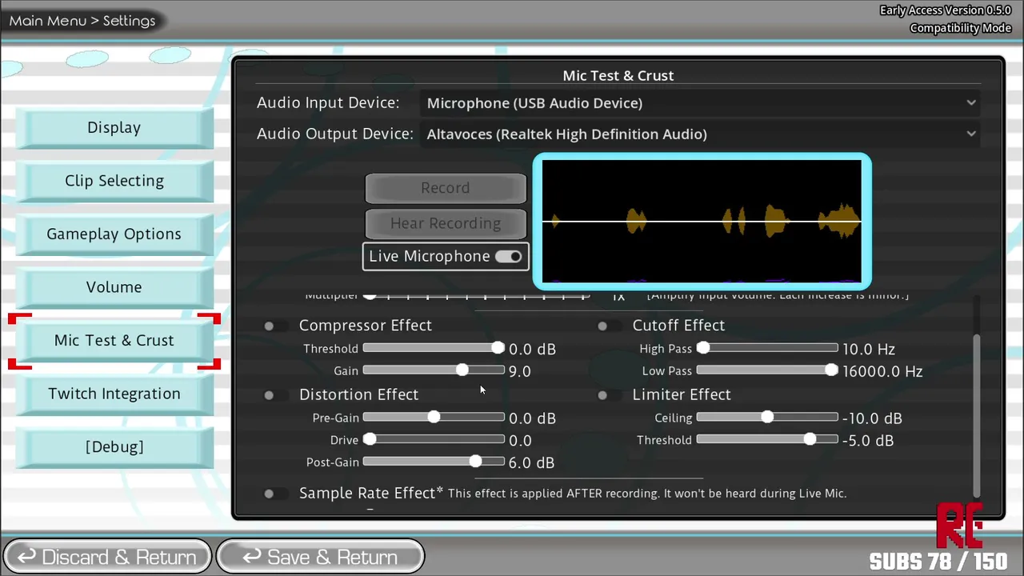Click the -5.0 dB Limiter Threshold value

[x=868, y=440]
